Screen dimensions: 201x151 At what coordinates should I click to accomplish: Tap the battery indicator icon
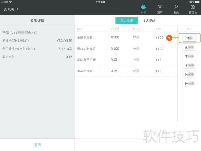point(197,2)
